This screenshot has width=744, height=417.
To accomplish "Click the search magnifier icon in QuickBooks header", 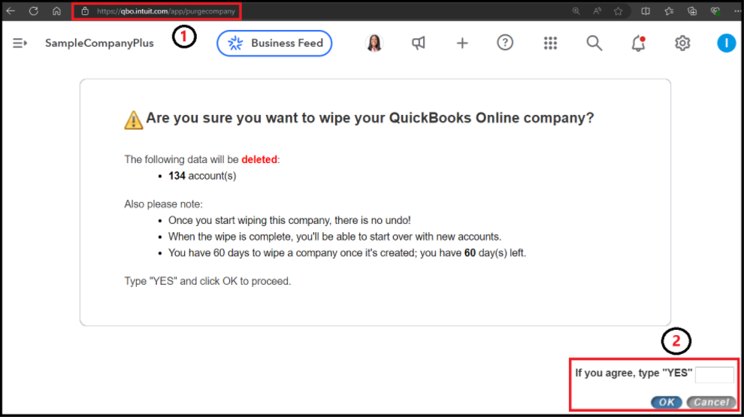I will point(594,43).
